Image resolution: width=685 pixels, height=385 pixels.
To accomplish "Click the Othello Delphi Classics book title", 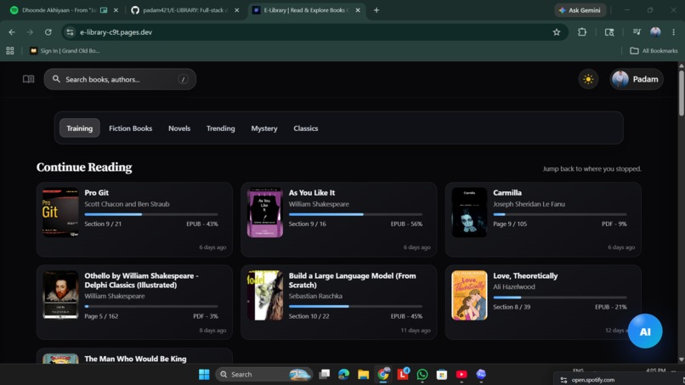I will pyautogui.click(x=142, y=280).
